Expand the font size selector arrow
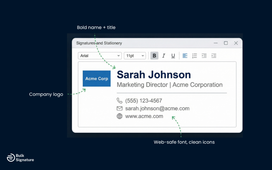The image size is (272, 170). [143, 56]
